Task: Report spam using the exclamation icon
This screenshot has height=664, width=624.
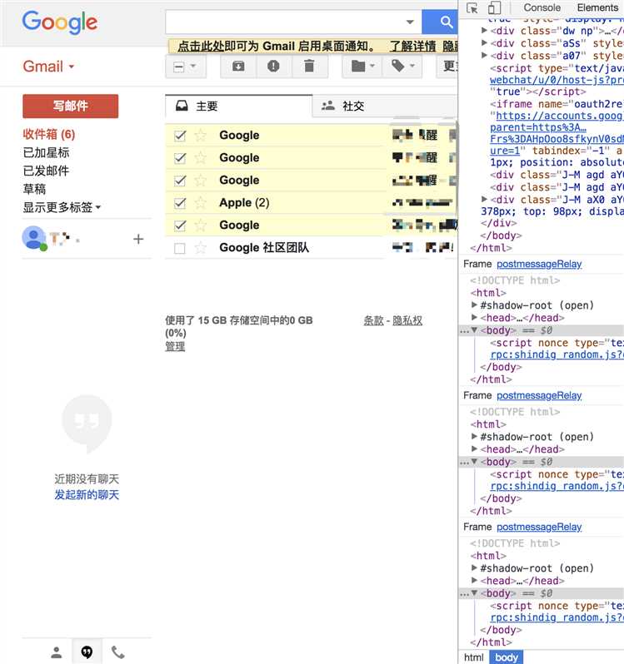Action: pos(273,66)
